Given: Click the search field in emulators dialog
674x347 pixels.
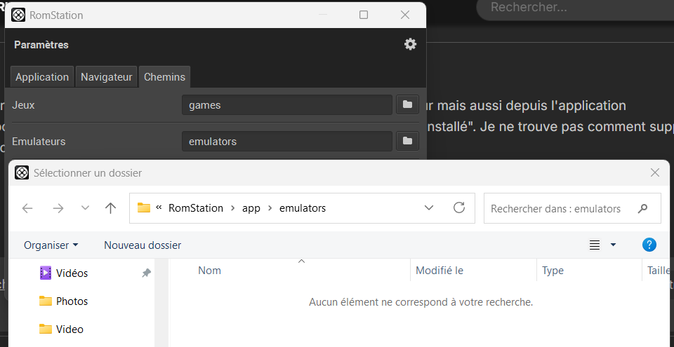Looking at the screenshot, I should [562, 208].
